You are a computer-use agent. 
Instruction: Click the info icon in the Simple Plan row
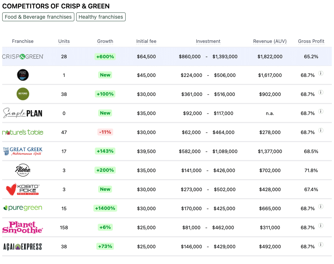321,111
